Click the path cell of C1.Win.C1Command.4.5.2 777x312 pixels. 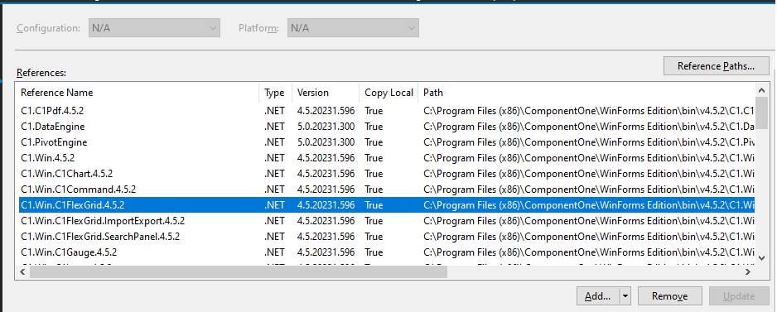(x=589, y=190)
